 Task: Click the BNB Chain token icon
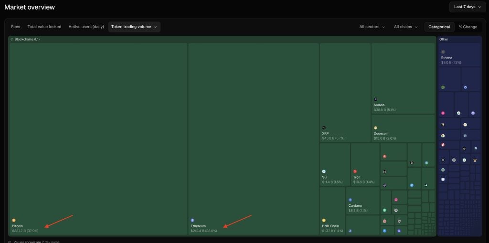point(324,220)
